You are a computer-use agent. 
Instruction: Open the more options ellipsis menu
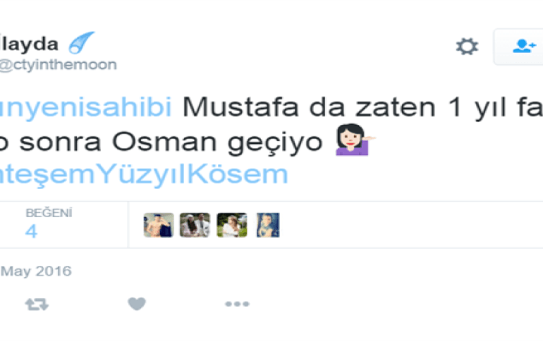point(237,304)
